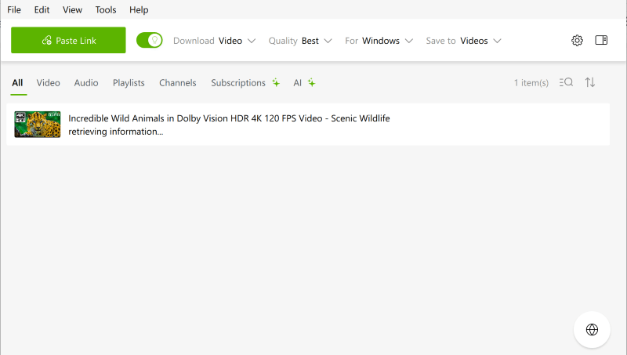Screen dimensions: 627x355
Task: Expand the Save to Videos dropdown
Action: click(463, 41)
